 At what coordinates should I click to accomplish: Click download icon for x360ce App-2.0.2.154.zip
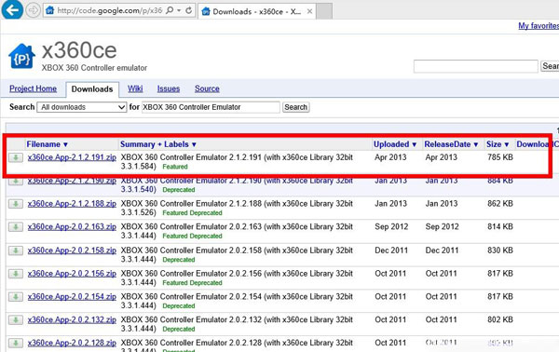click(16, 297)
